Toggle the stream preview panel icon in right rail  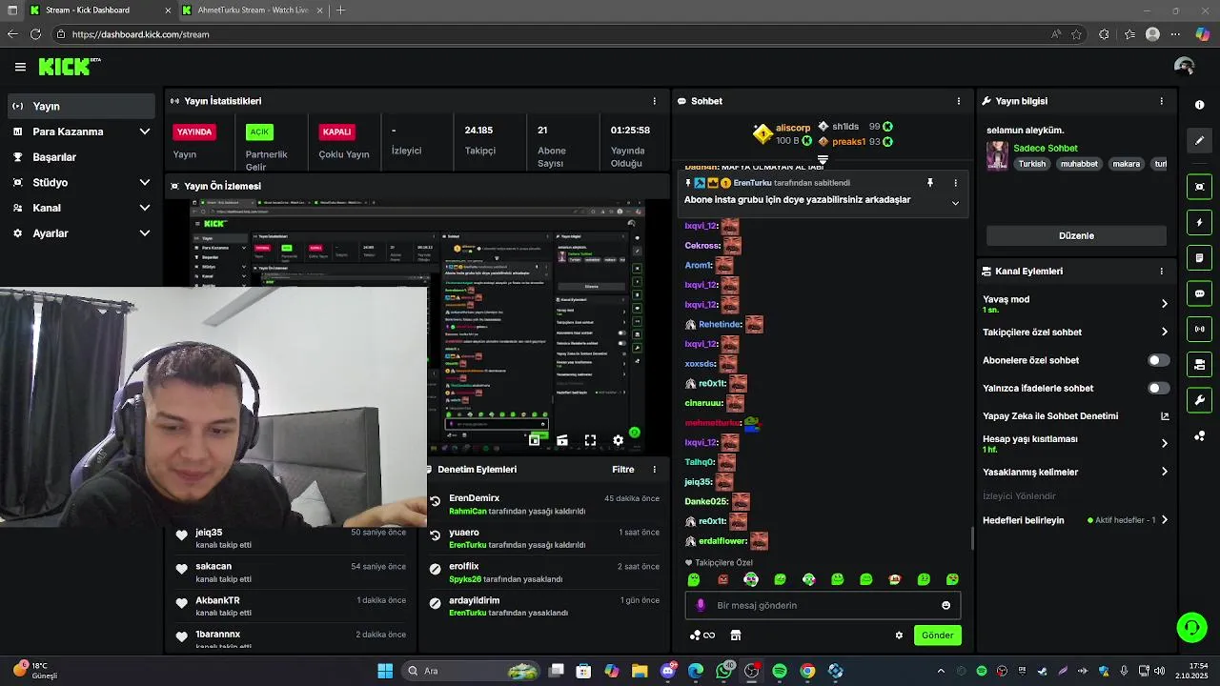pos(1200,187)
